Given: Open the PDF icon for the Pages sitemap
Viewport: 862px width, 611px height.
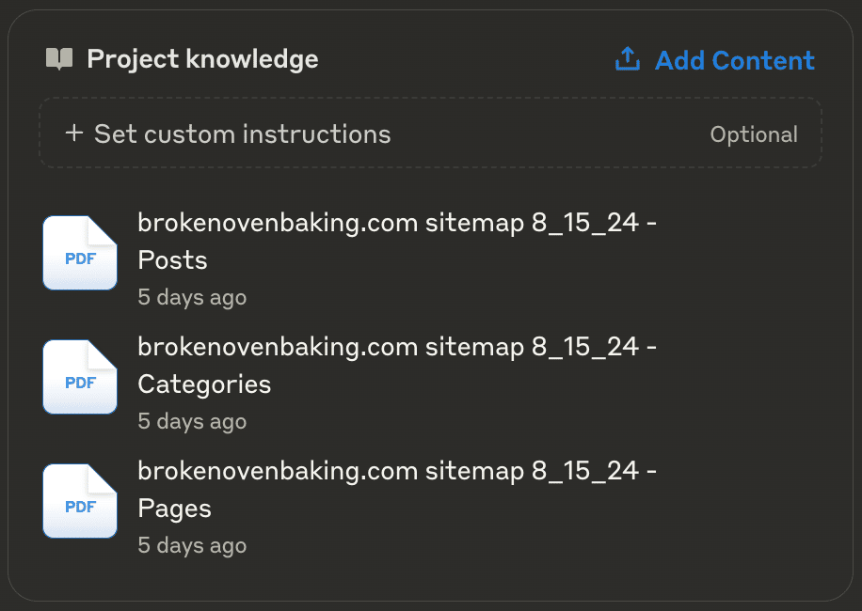Looking at the screenshot, I should 80,501.
